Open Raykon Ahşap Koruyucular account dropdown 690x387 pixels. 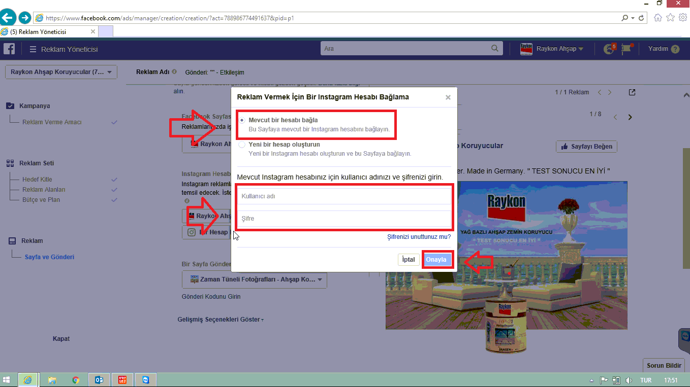[61, 72]
